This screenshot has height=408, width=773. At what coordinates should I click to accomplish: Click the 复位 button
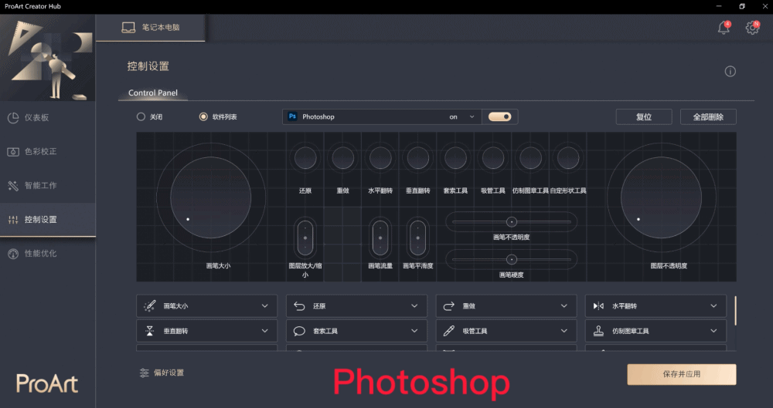(x=644, y=116)
